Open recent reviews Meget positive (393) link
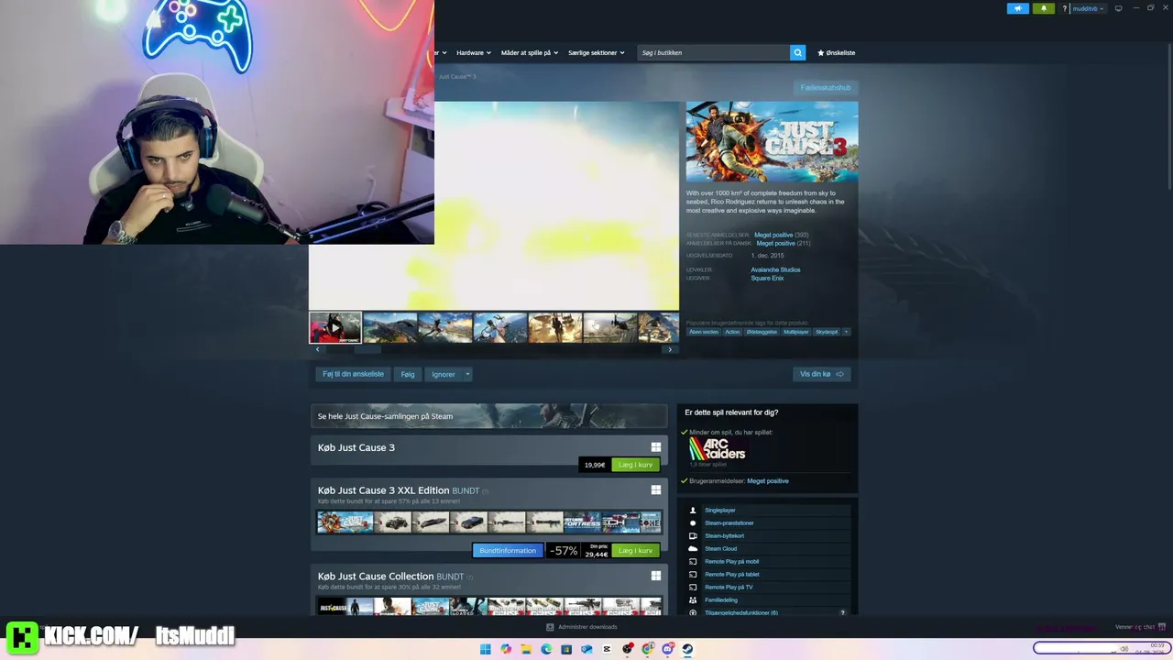The height and width of the screenshot is (660, 1173). (x=781, y=235)
